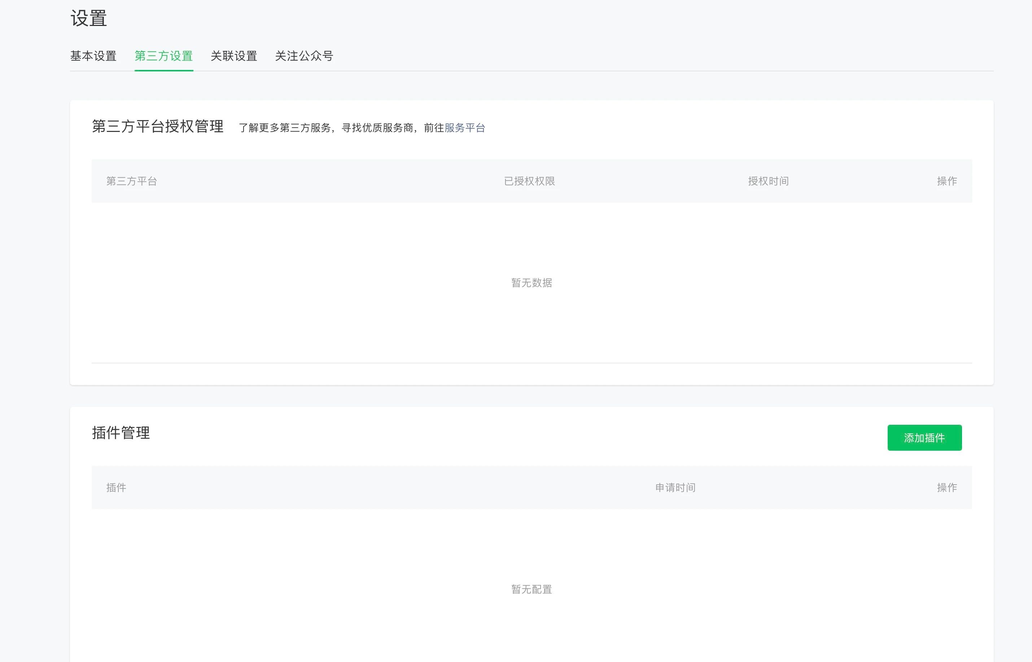Image resolution: width=1032 pixels, height=662 pixels.
Task: Click the 插件 column header
Action: point(116,487)
